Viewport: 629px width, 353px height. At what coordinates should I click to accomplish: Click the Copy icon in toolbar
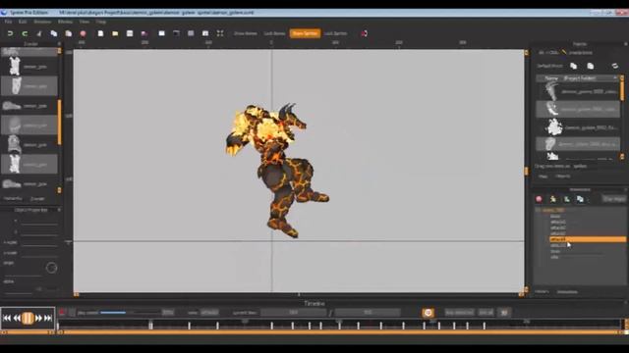(x=54, y=33)
